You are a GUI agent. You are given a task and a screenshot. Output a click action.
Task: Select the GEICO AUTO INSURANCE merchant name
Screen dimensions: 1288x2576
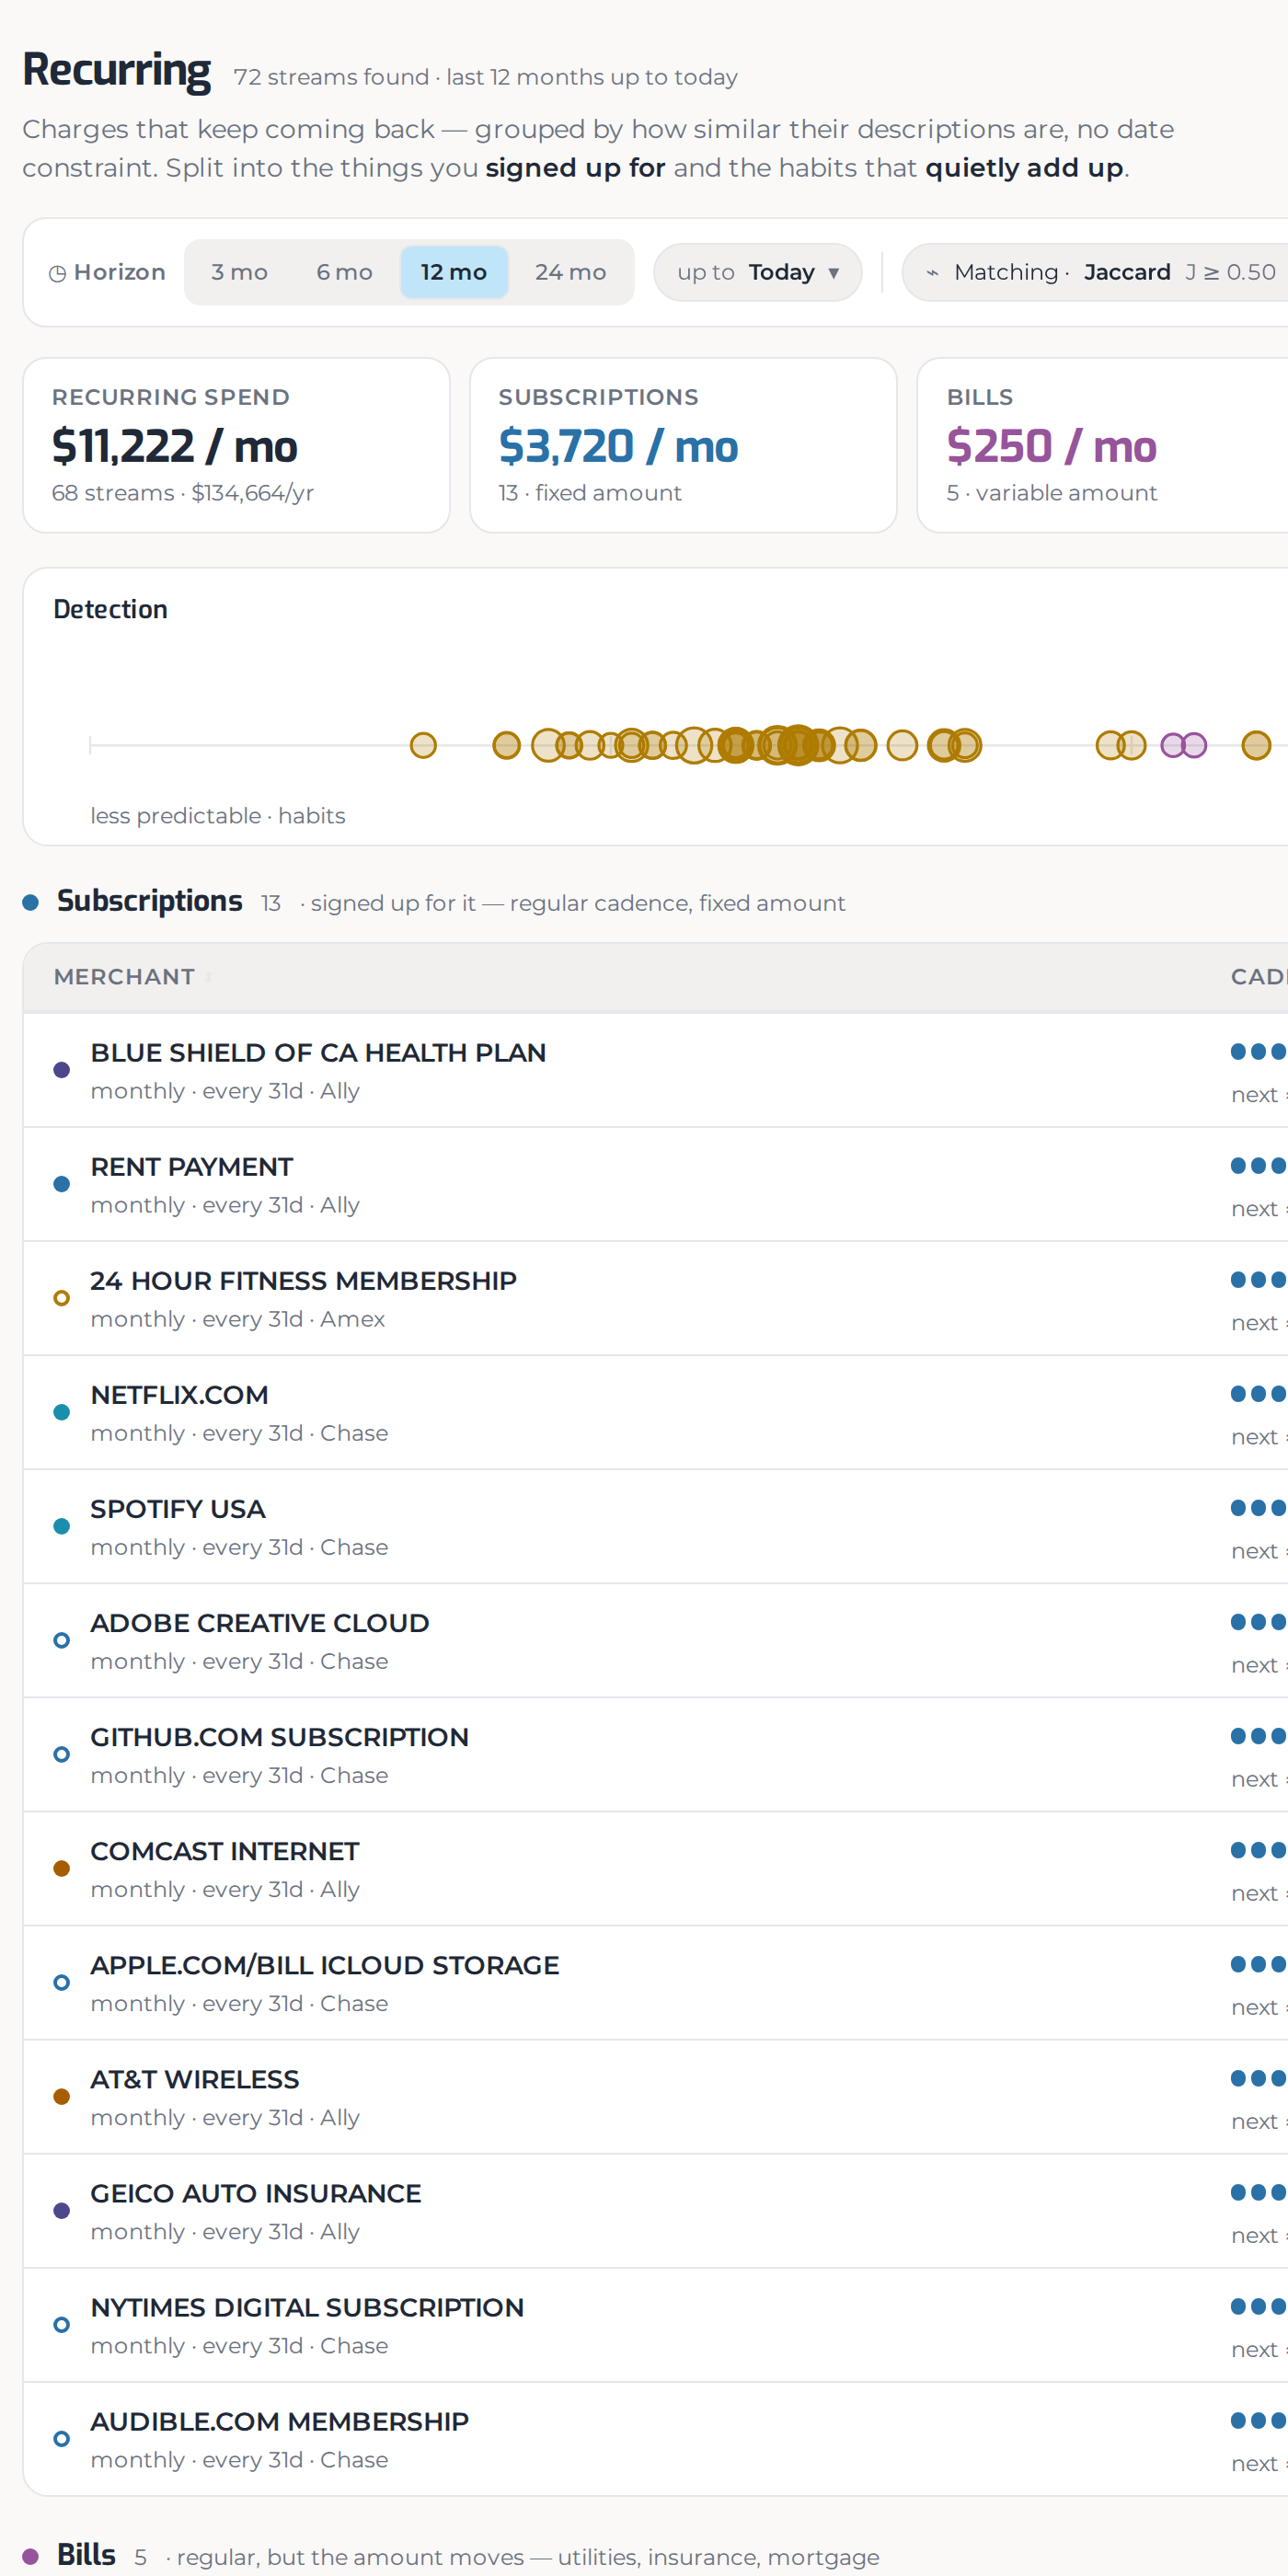pos(256,2193)
